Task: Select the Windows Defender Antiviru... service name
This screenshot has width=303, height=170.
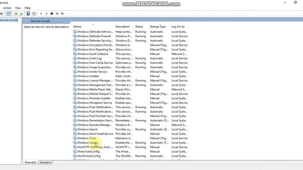Action: (95, 32)
